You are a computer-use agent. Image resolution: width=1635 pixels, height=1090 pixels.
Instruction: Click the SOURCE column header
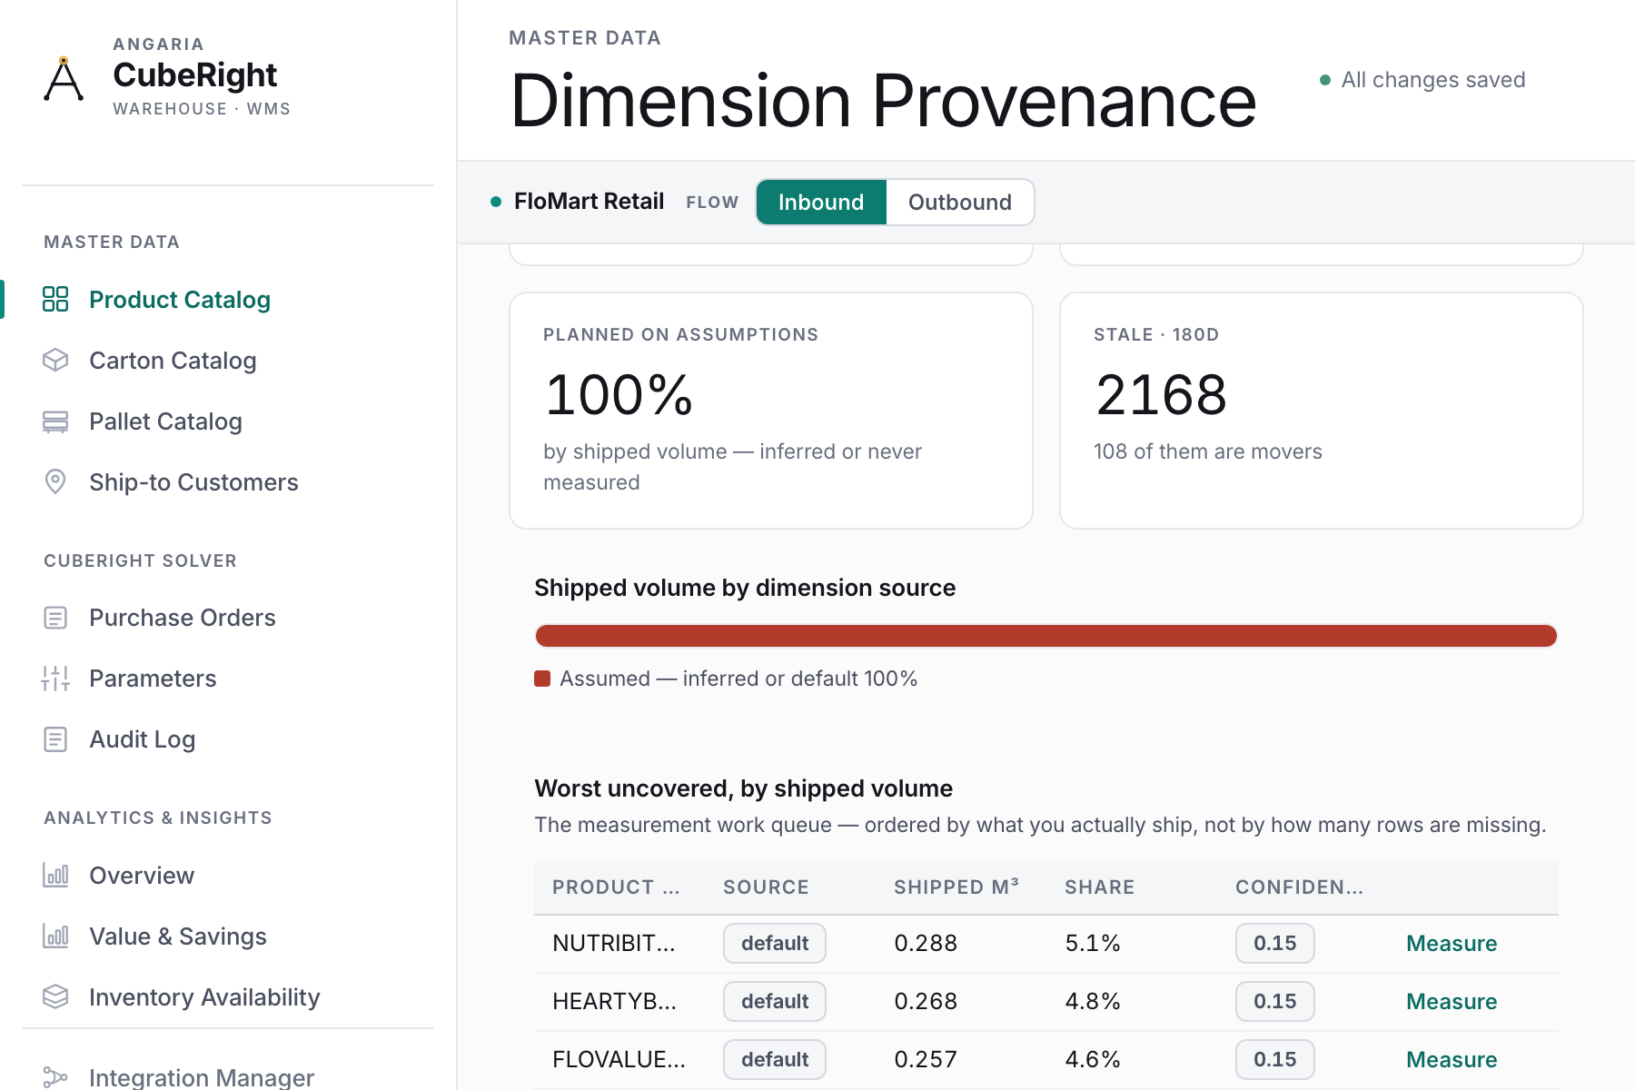tap(766, 887)
